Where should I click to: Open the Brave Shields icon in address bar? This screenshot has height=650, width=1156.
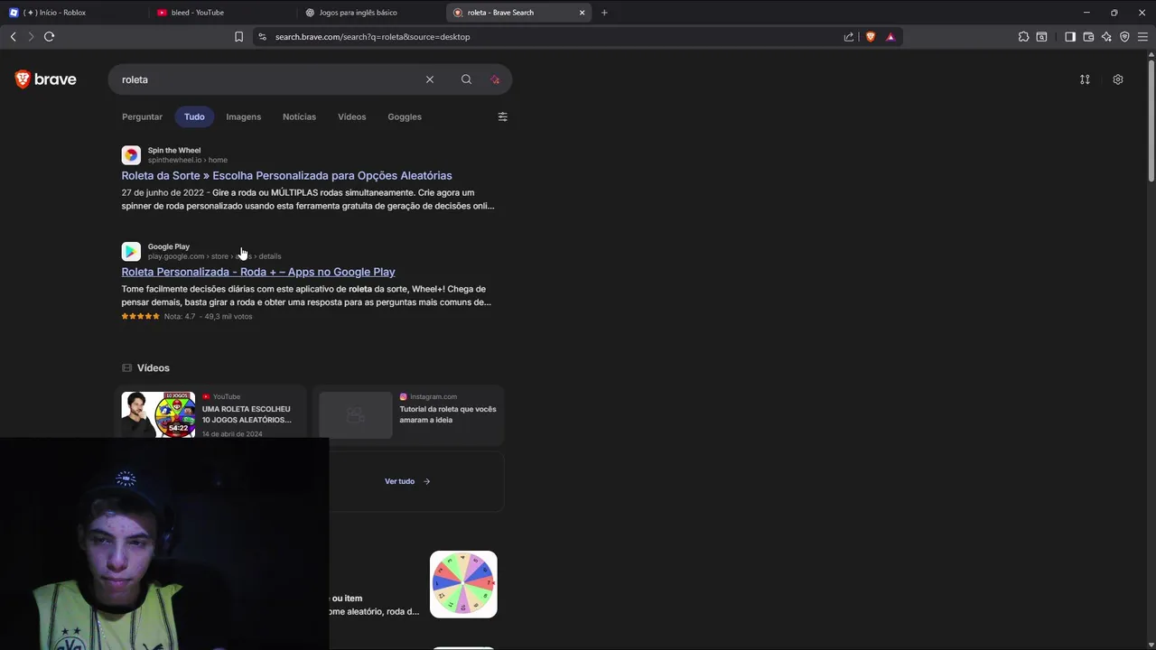(871, 37)
